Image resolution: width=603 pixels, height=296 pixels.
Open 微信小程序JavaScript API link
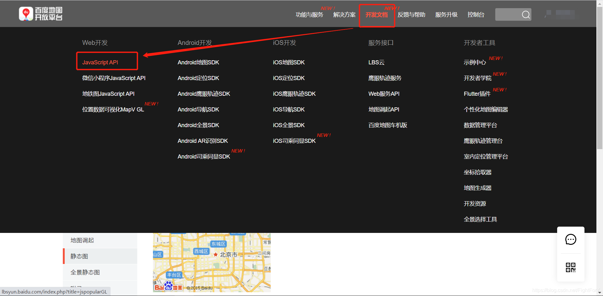point(114,78)
